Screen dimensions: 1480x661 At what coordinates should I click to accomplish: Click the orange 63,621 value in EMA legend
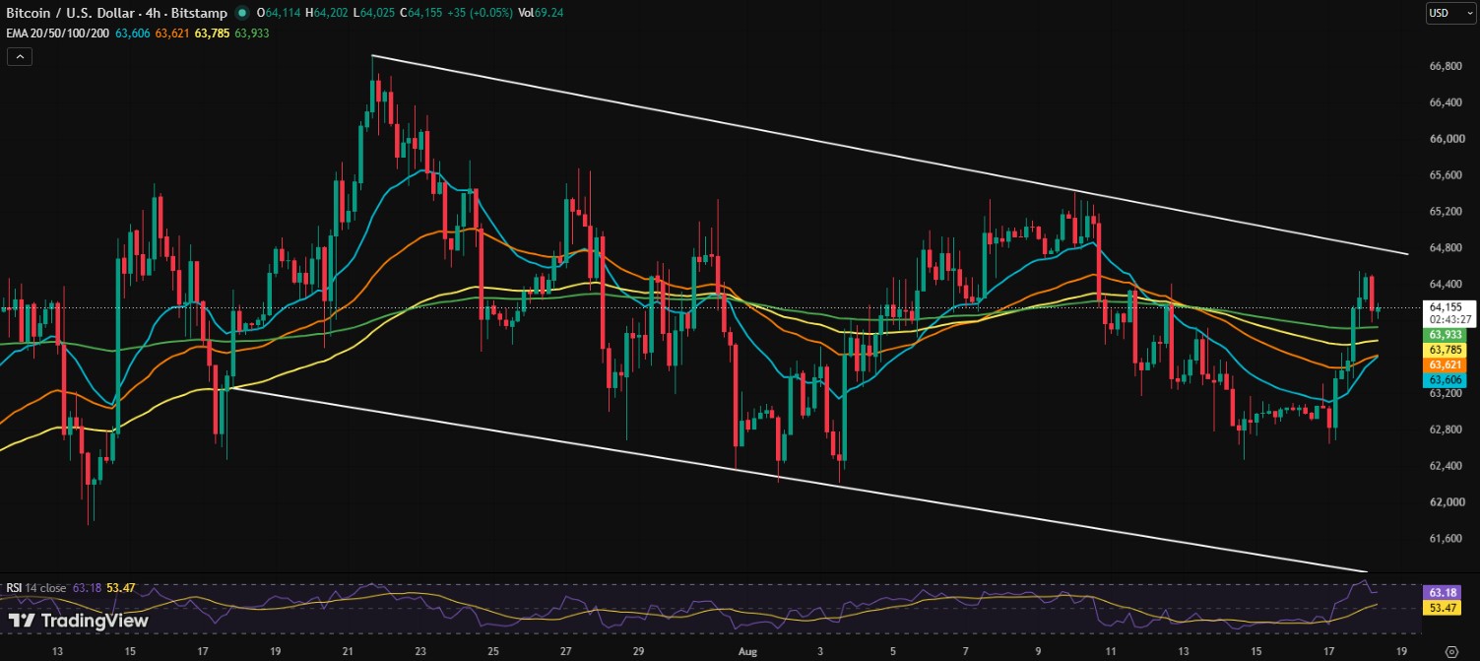[172, 33]
